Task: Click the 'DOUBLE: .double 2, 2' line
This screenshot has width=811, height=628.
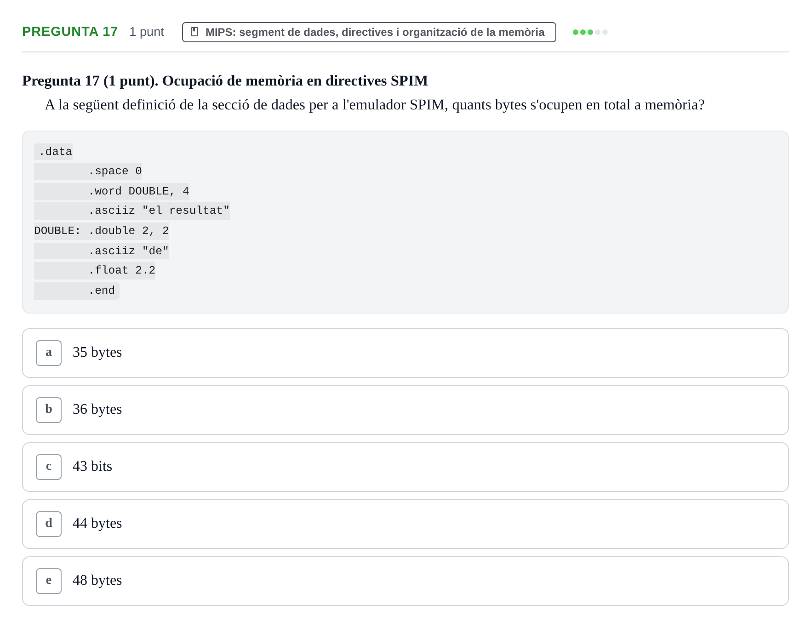Action: coord(102,231)
